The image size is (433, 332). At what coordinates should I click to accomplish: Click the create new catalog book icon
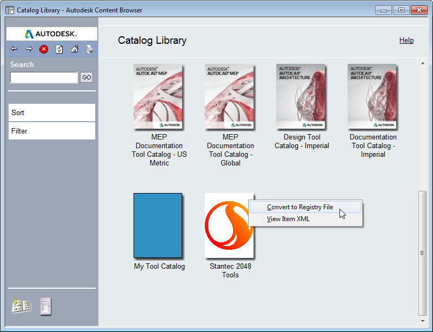click(x=21, y=306)
